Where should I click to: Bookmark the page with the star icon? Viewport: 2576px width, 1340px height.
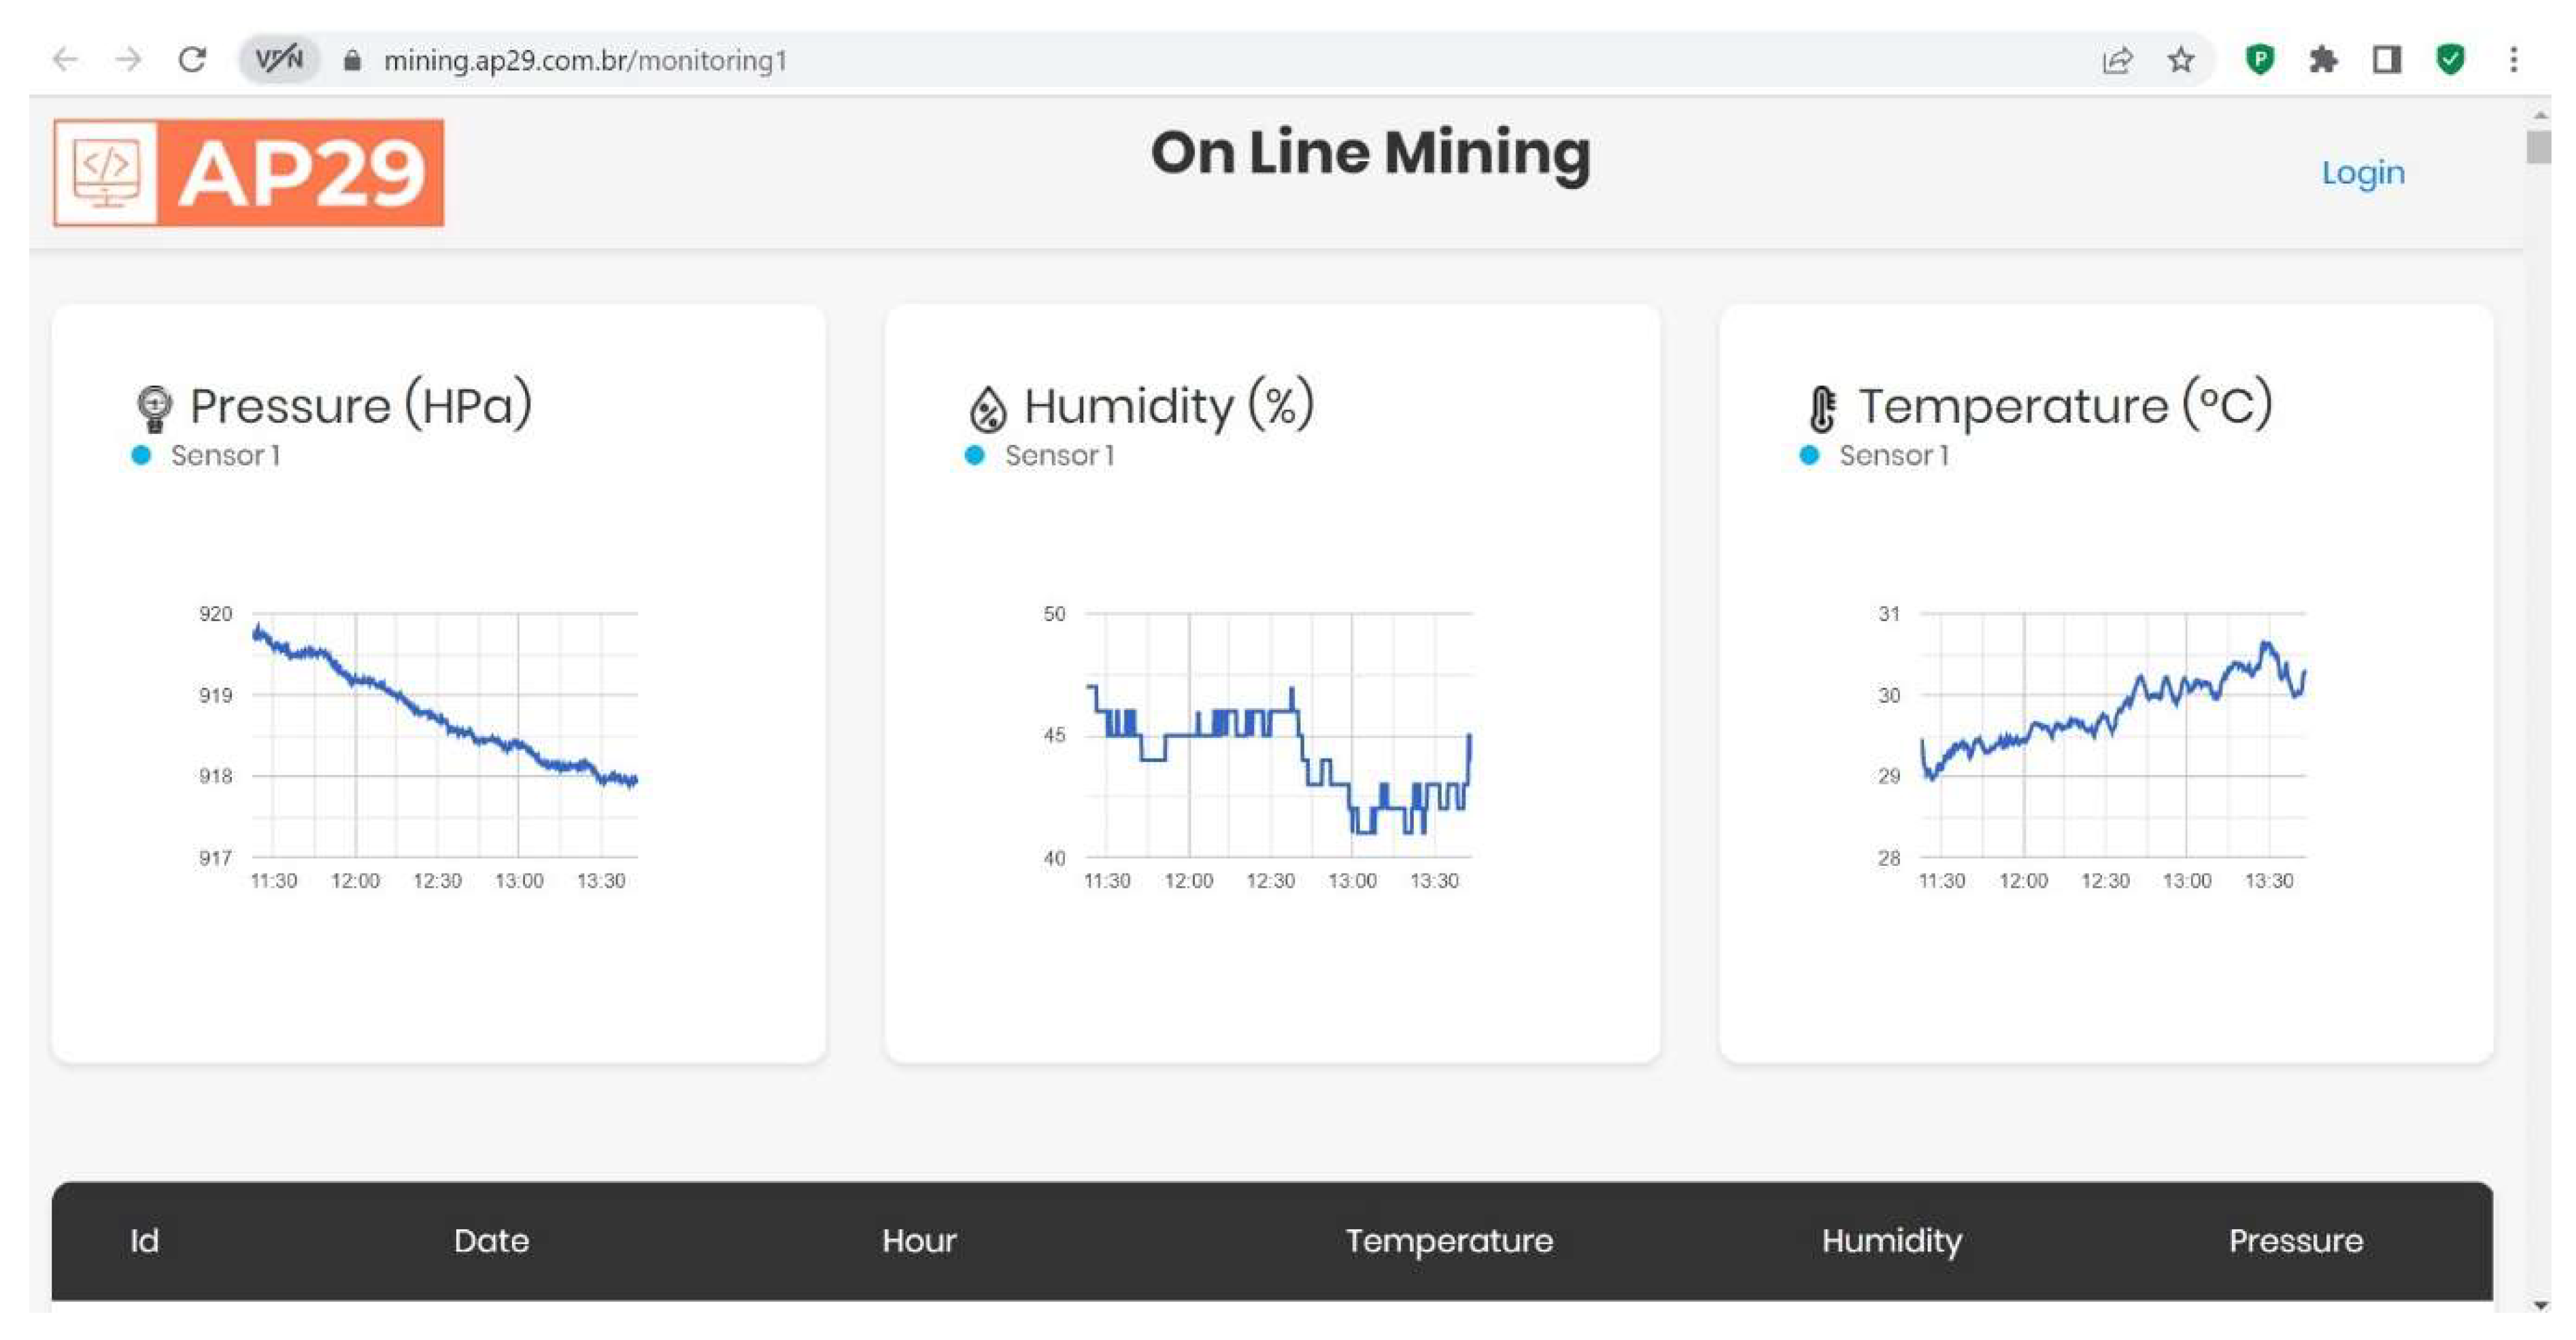2182,60
